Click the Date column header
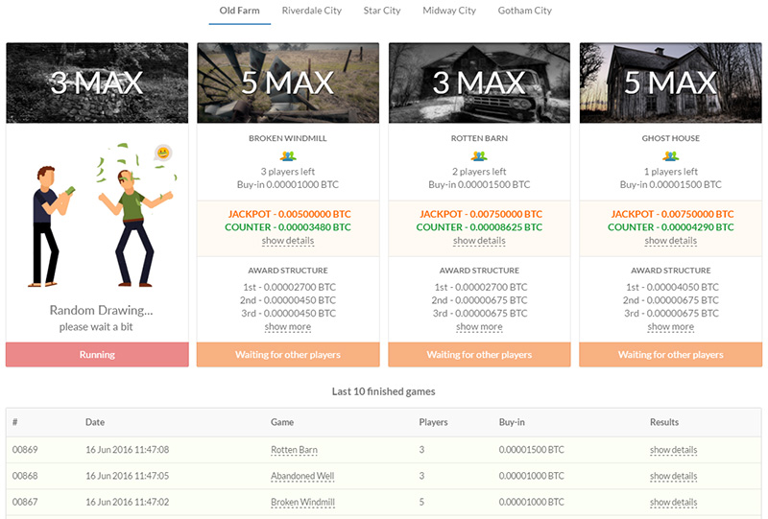The height and width of the screenshot is (519, 768). click(x=95, y=422)
